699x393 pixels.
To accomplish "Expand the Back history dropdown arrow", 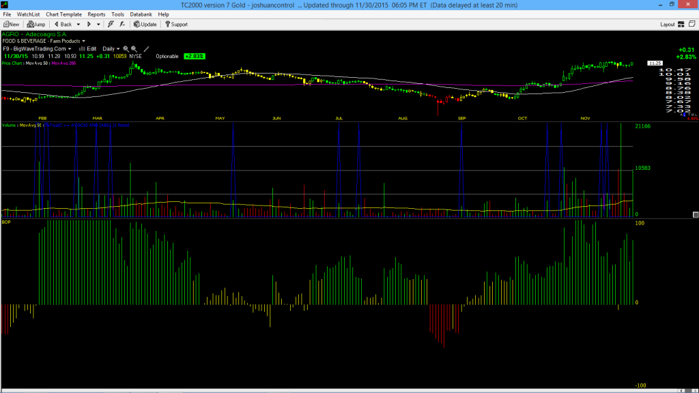I will (78, 24).
